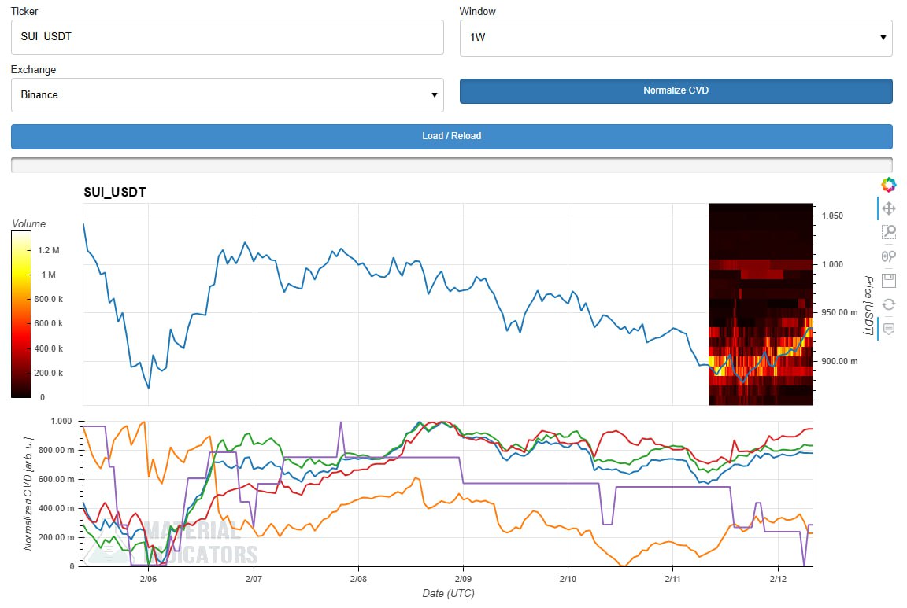Image resolution: width=907 pixels, height=608 pixels.
Task: Click the Price [USDT] axis label
Action: (868, 305)
